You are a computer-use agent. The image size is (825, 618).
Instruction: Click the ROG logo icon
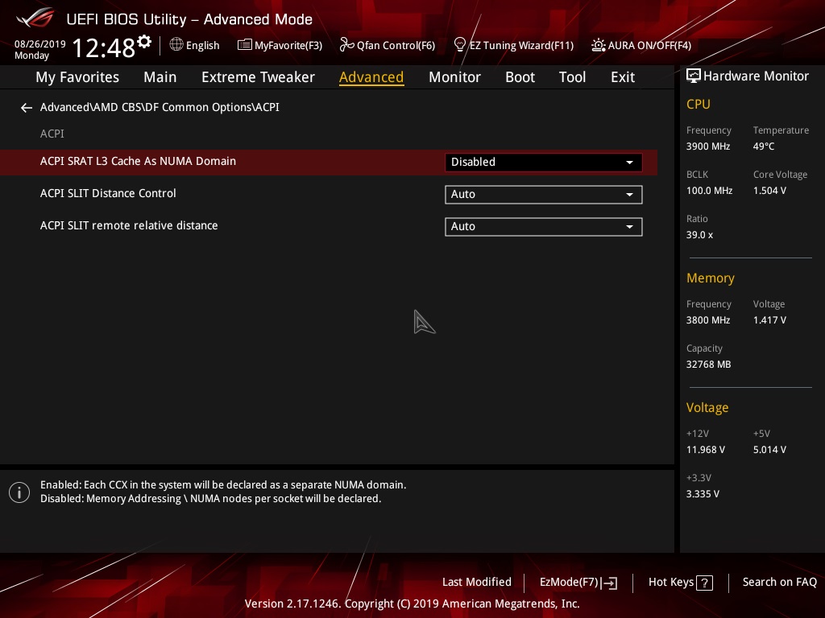click(35, 18)
